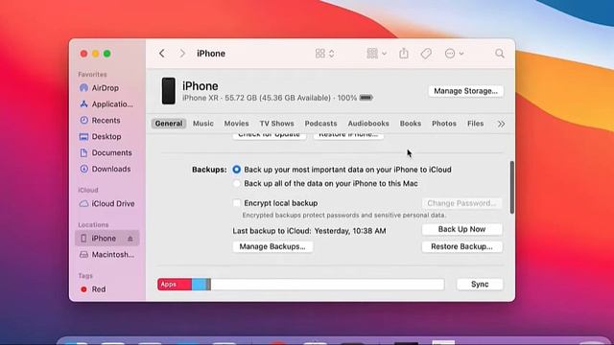Switch to the Movies tab
614x345 pixels.
pyautogui.click(x=236, y=124)
